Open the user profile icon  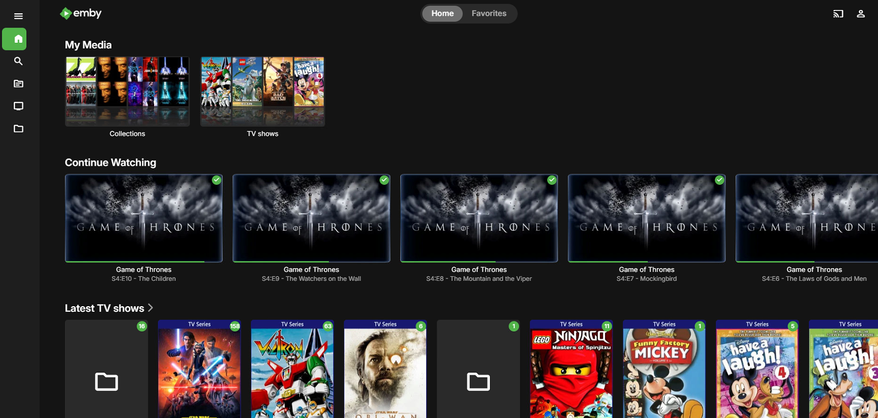[861, 14]
